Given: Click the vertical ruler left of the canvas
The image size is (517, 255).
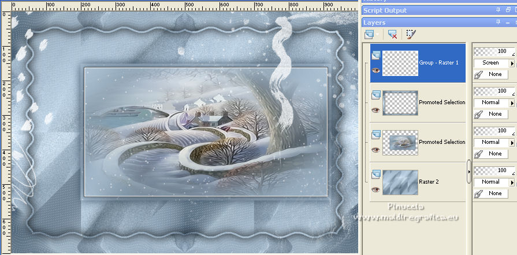Looking at the screenshot, I should 5,132.
